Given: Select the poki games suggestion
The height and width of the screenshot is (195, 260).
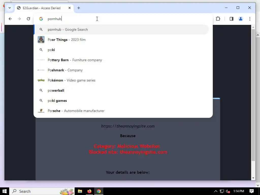Looking at the screenshot, I should 121,101.
